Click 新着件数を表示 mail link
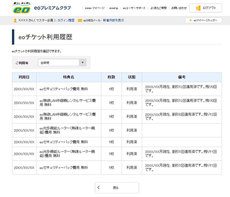 click(113, 20)
